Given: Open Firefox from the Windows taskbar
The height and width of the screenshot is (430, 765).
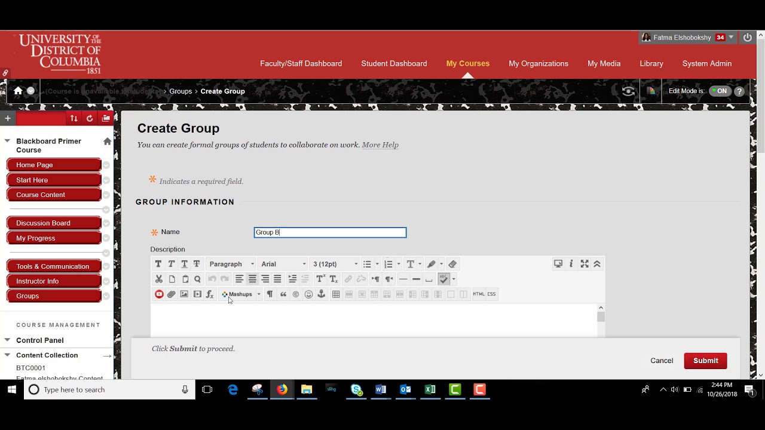Looking at the screenshot, I should point(281,389).
